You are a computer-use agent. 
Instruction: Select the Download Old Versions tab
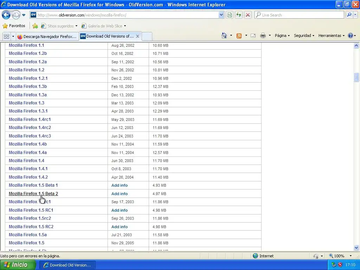click(x=107, y=36)
